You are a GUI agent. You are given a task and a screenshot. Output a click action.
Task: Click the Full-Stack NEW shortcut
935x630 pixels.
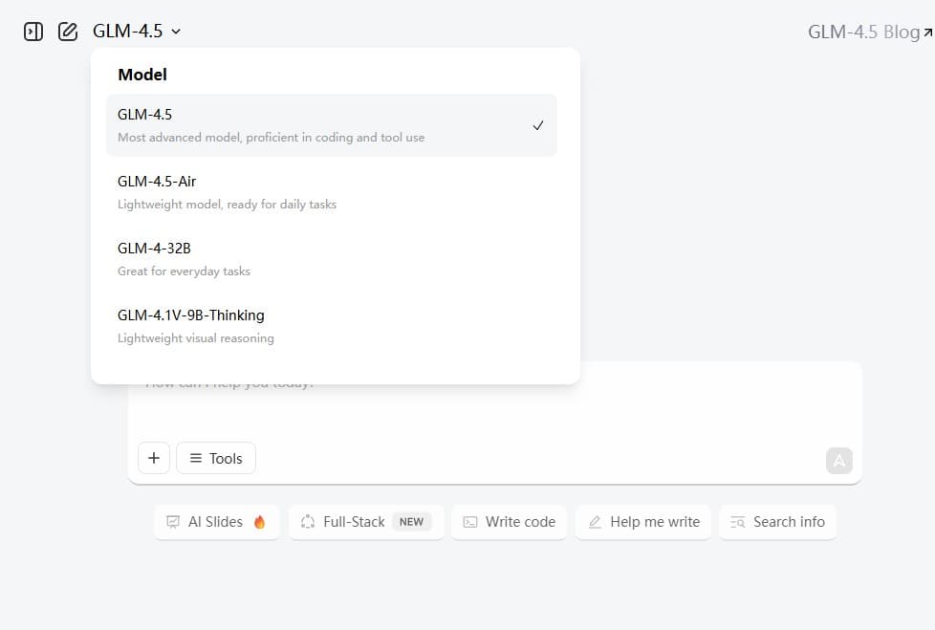tap(367, 522)
